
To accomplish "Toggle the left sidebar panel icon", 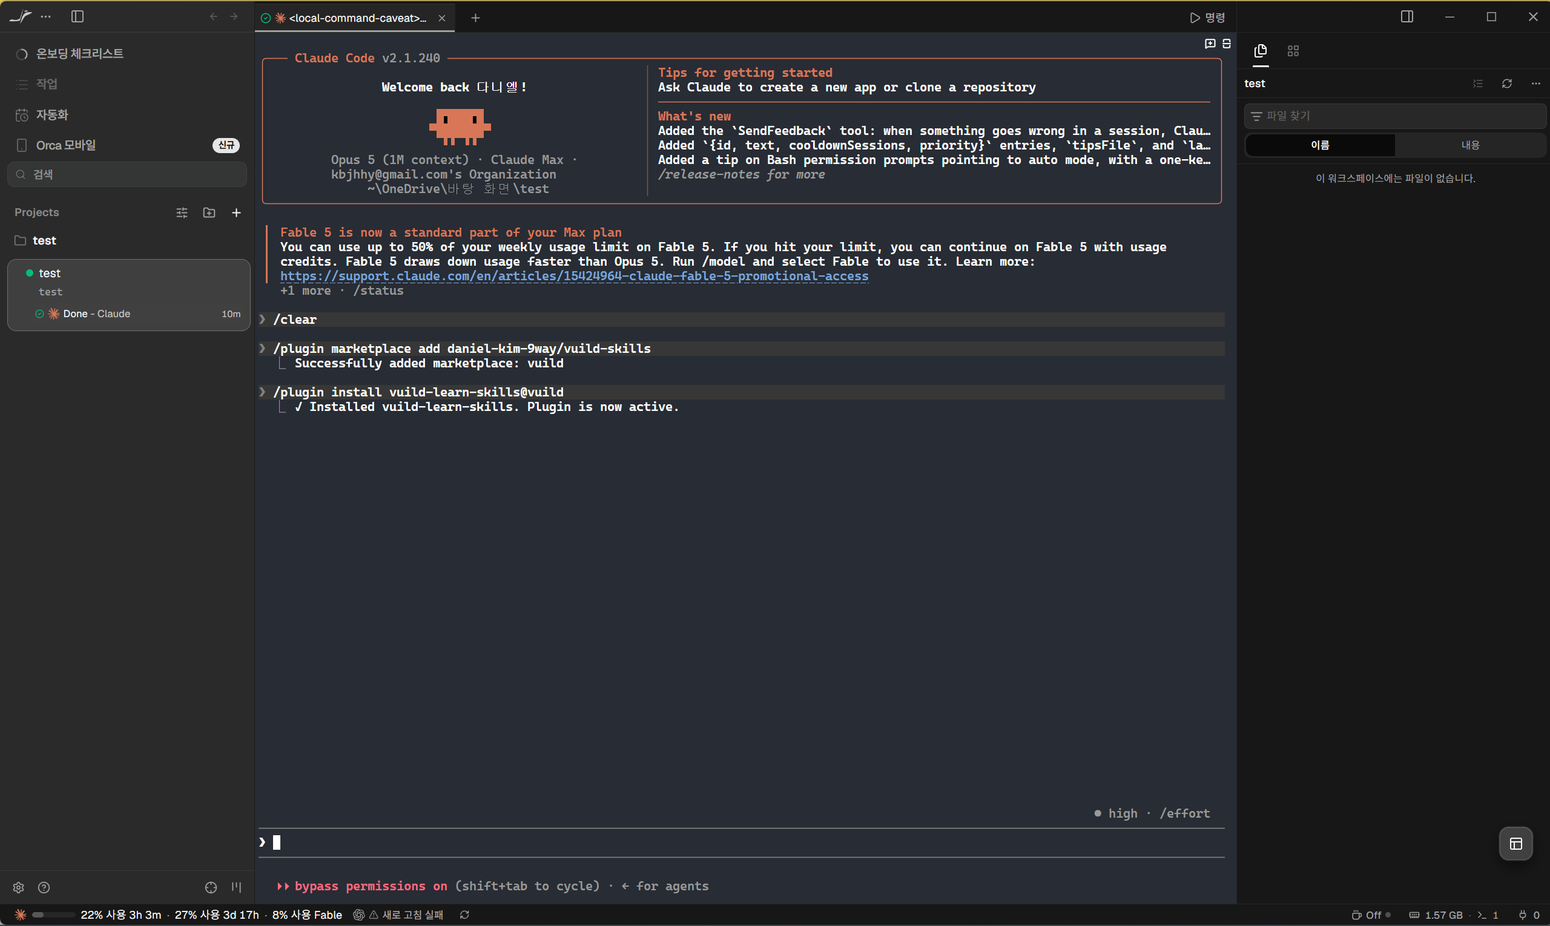I will 77,17.
